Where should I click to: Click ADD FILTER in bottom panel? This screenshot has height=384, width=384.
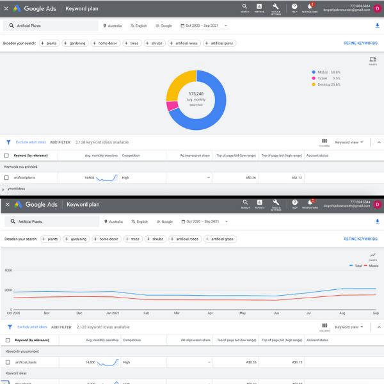coord(61,327)
